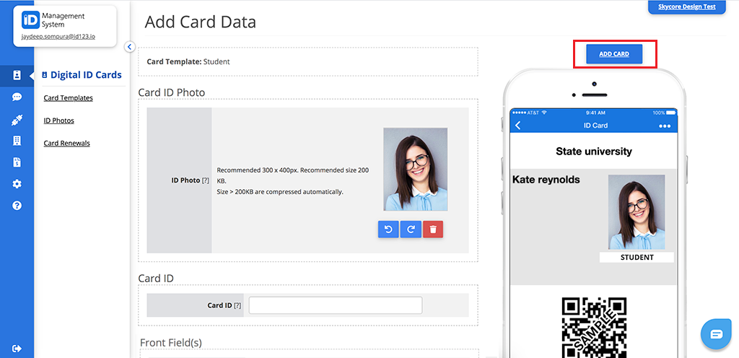Open the help question mark sidebar icon
The image size is (739, 358).
click(17, 206)
